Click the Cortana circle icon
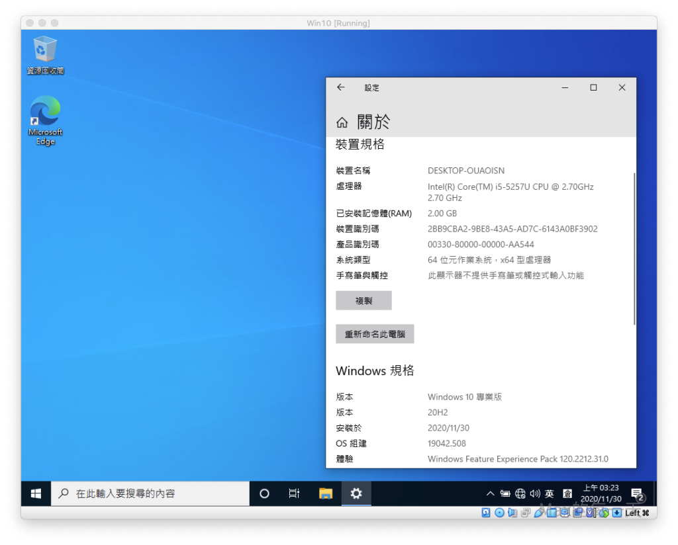 coord(264,493)
